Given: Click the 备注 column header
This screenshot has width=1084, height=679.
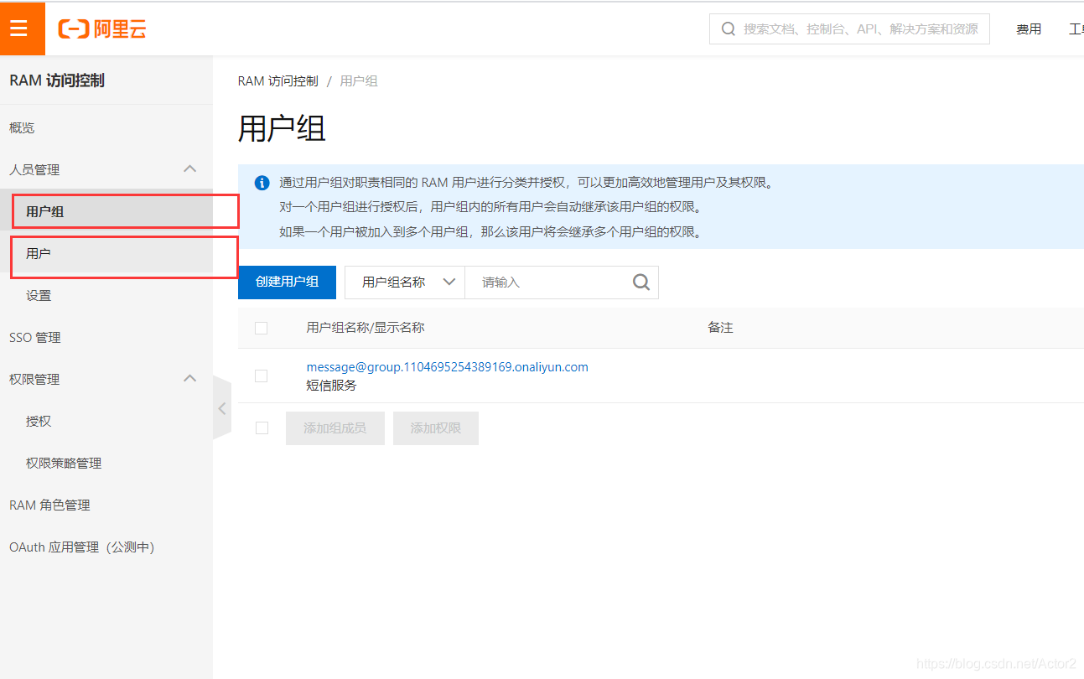Looking at the screenshot, I should point(720,328).
